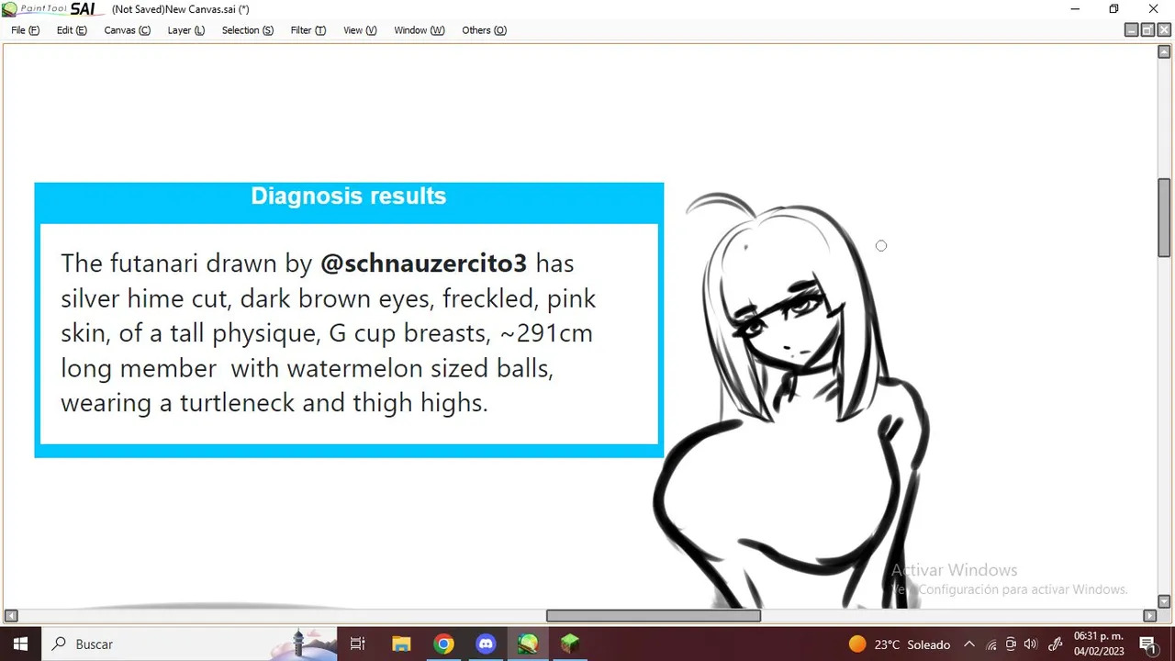Open the weather widget showing 23°C Soleado
The height and width of the screenshot is (661, 1175).
(x=899, y=644)
